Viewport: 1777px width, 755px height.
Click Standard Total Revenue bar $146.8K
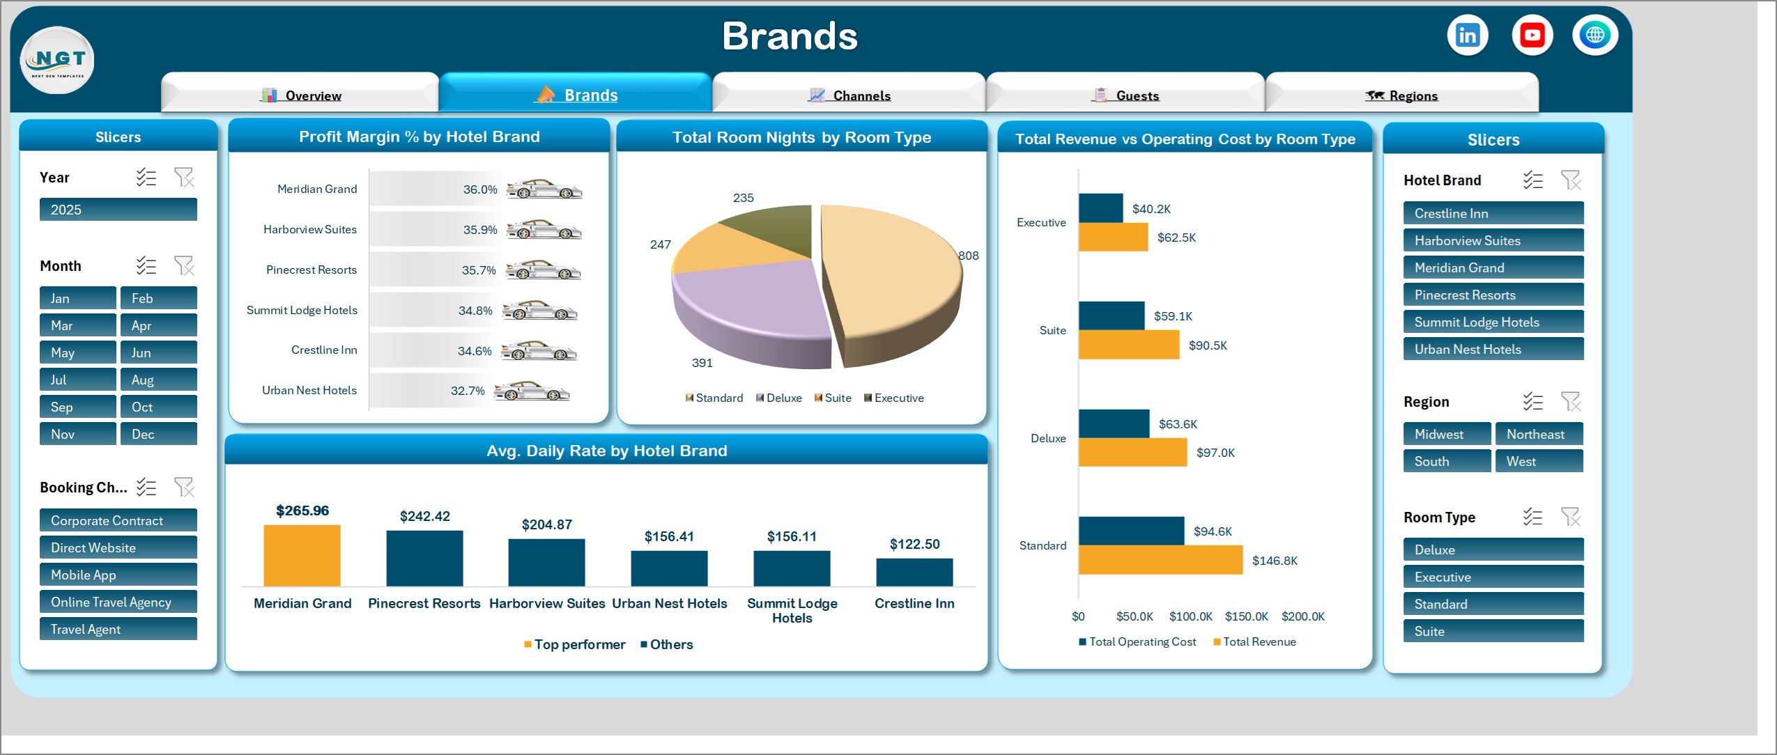pos(1160,560)
